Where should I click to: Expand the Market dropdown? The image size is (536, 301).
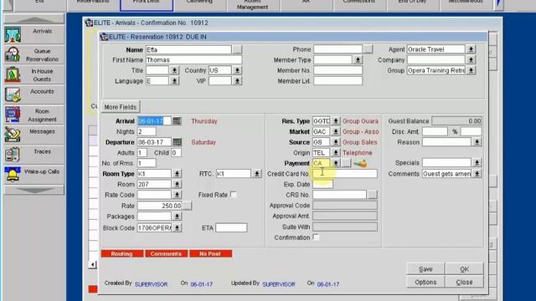(336, 131)
